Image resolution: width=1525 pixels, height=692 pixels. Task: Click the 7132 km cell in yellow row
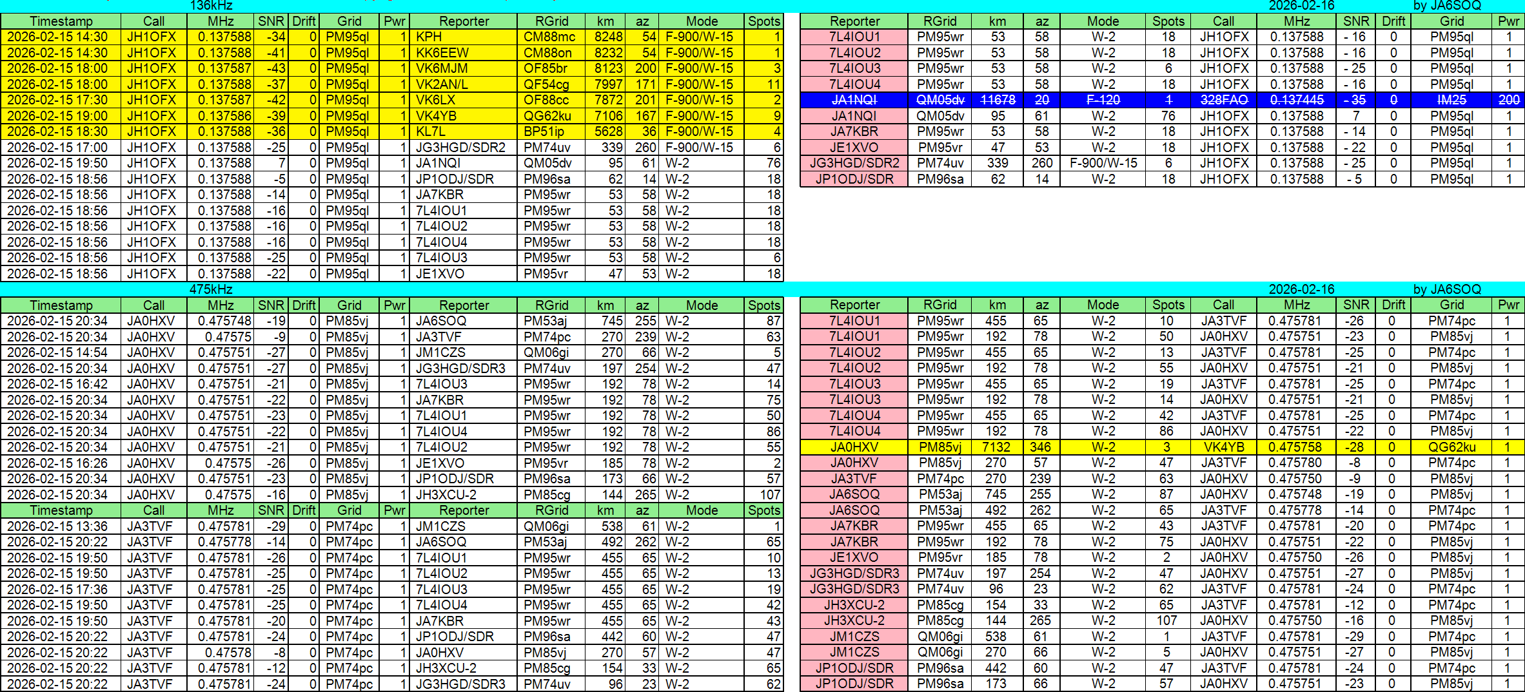996,447
